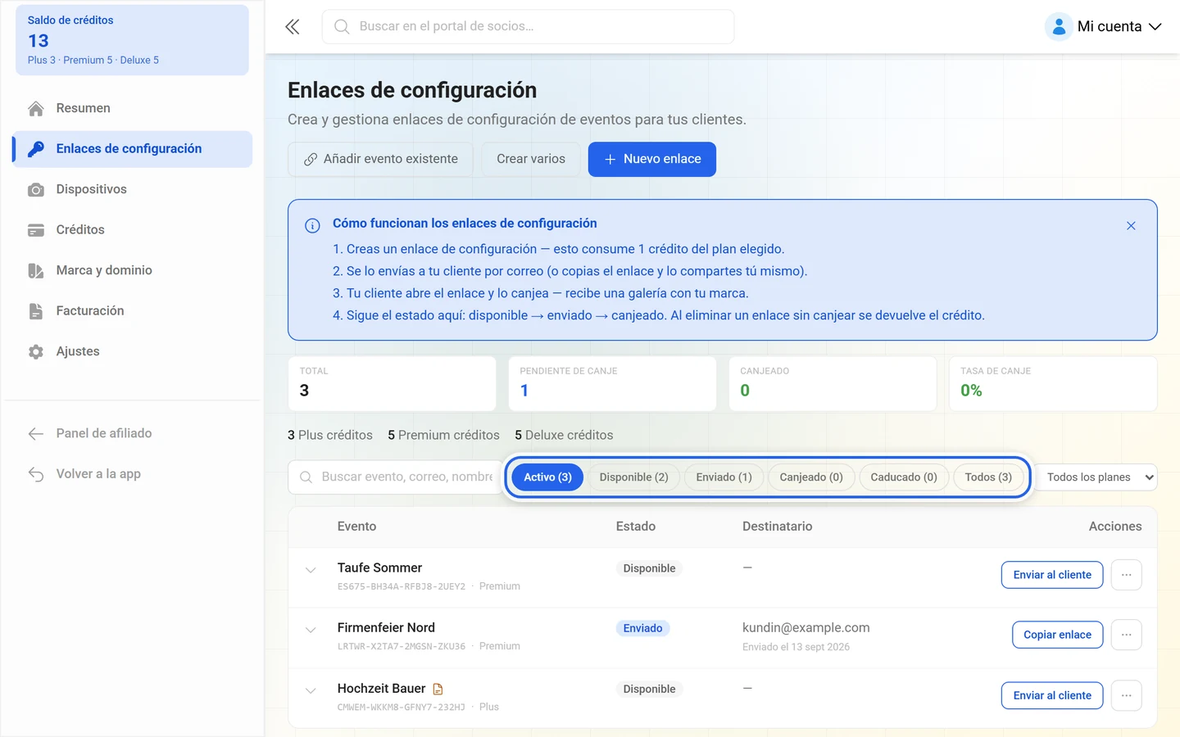Click the card icon for Créditos
The height and width of the screenshot is (737, 1180).
click(x=36, y=230)
